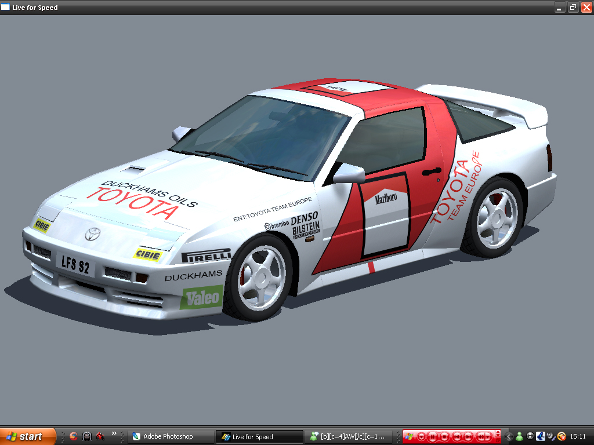This screenshot has height=445, width=594.
Task: Click the system clock showing 15:11
Action: 578,436
